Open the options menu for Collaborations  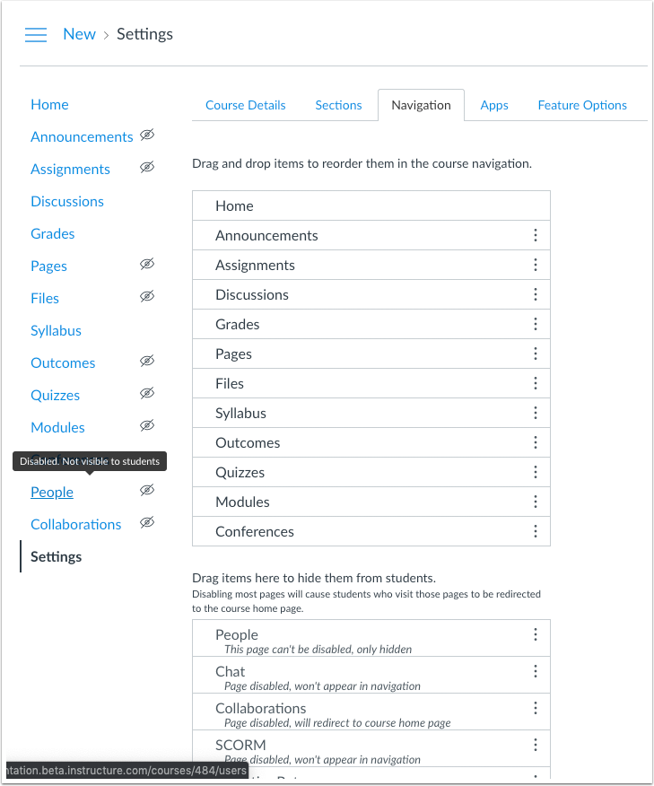tap(536, 709)
